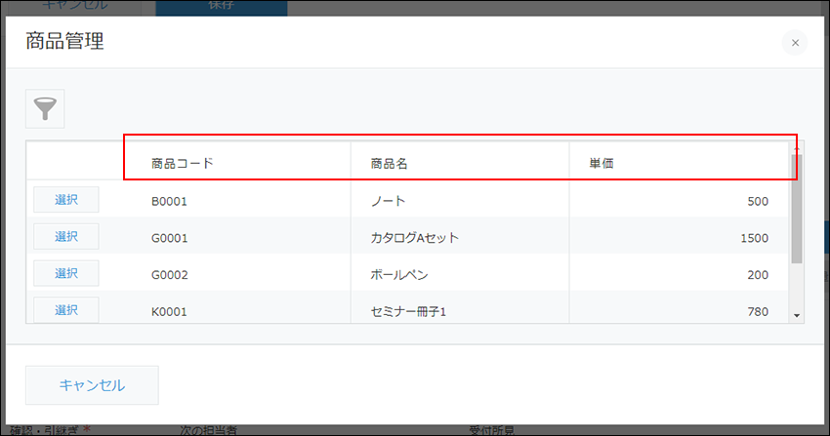Click the B0001 product code cell
Screen dimensions: 830x436
click(169, 202)
